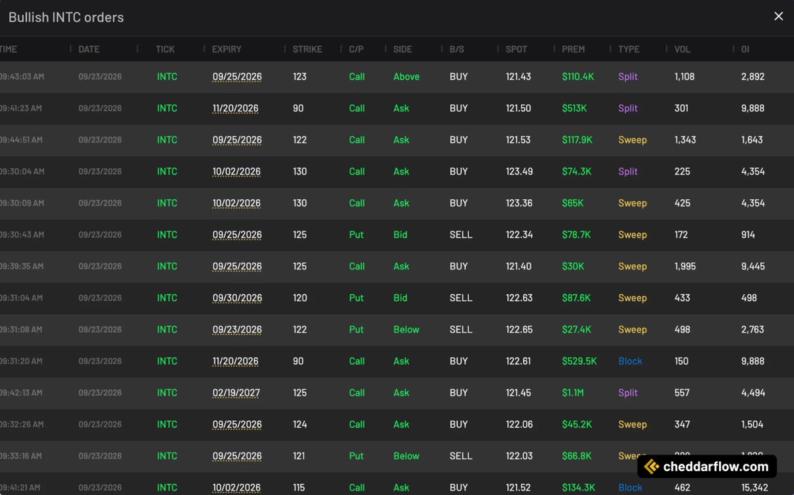Click the strike 115 cell

click(x=299, y=488)
